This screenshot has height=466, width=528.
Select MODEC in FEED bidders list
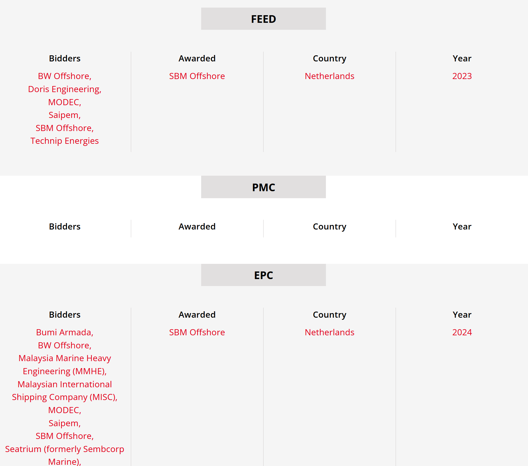(x=65, y=102)
